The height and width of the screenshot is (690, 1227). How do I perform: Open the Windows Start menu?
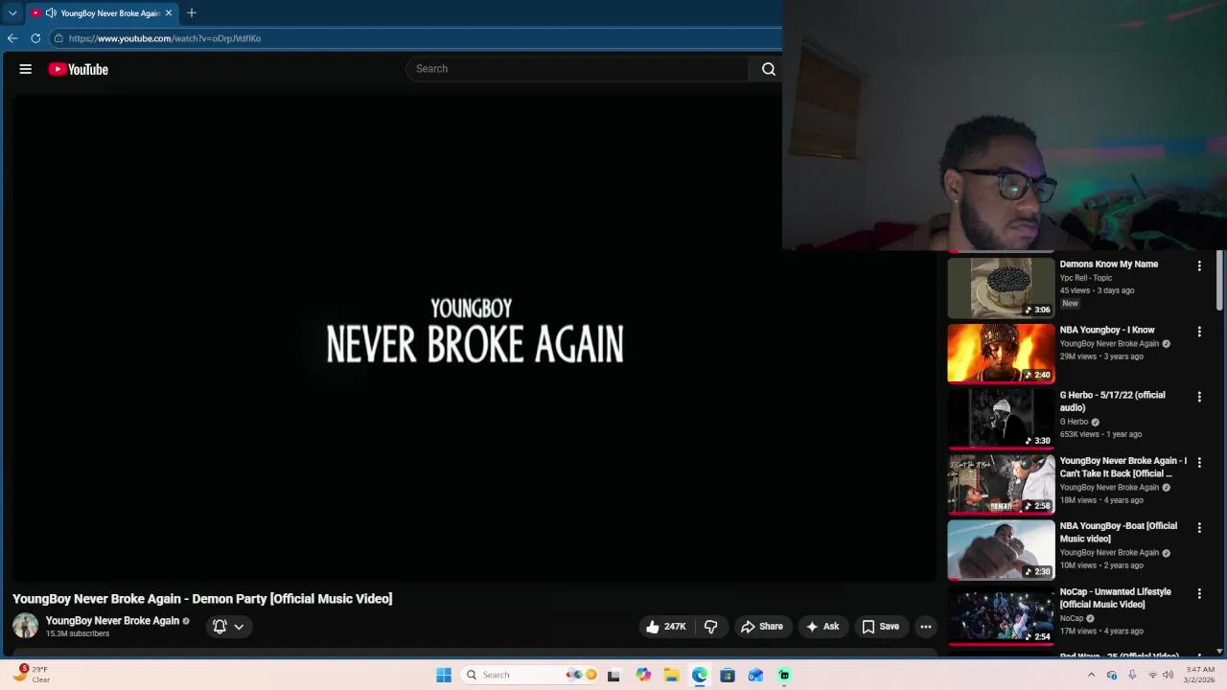[x=444, y=675]
